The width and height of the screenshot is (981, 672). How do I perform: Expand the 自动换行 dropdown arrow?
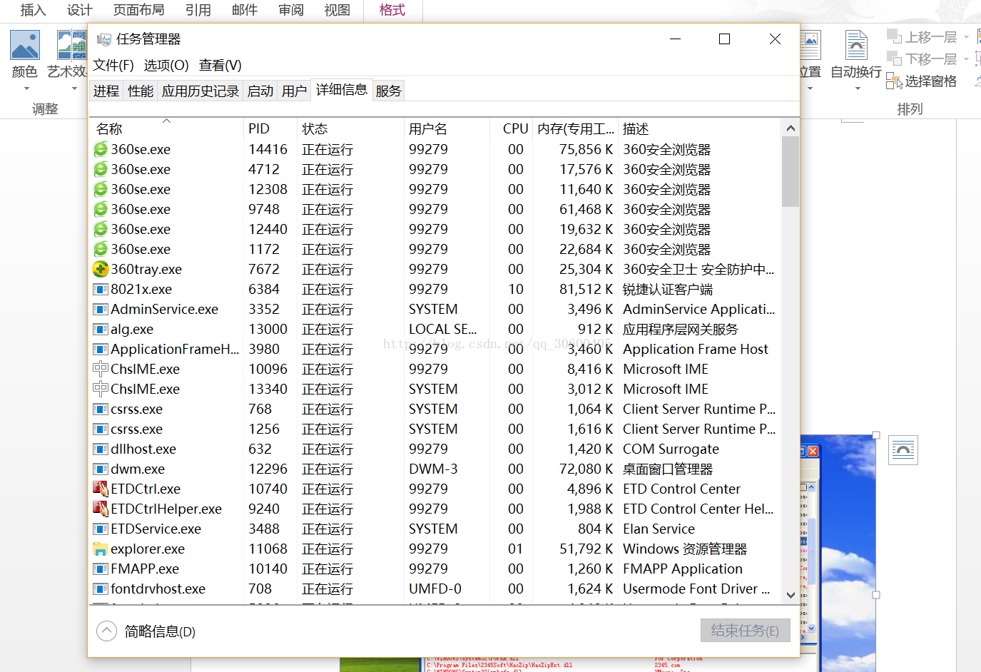coord(857,89)
